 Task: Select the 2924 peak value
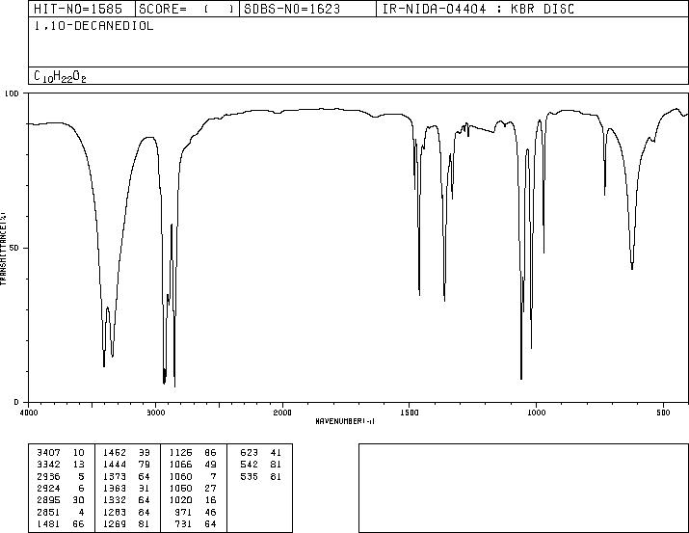coord(48,488)
